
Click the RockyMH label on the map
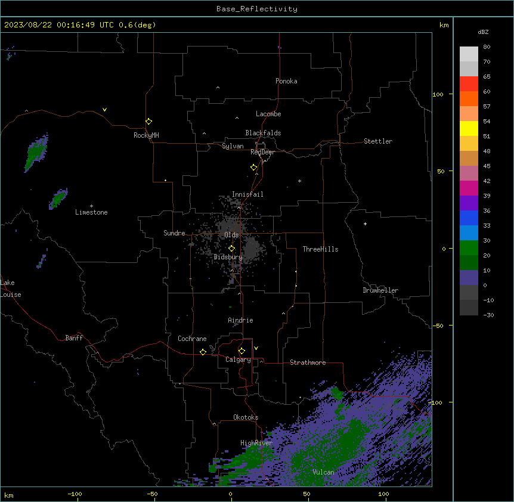pos(146,135)
